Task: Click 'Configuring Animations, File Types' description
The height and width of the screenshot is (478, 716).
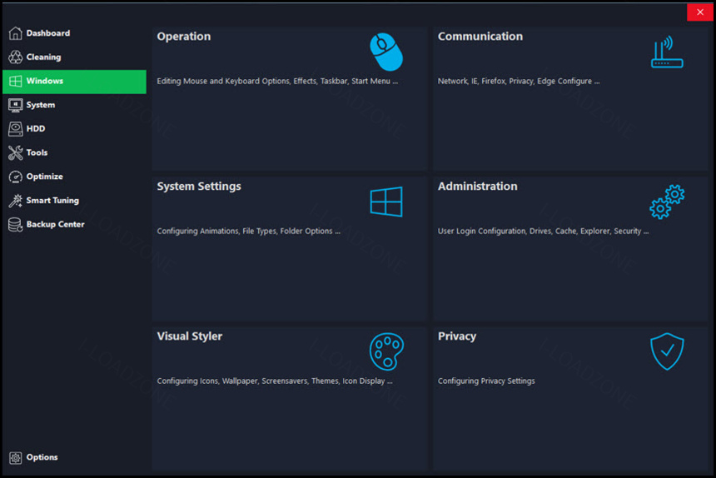Action: tap(248, 231)
